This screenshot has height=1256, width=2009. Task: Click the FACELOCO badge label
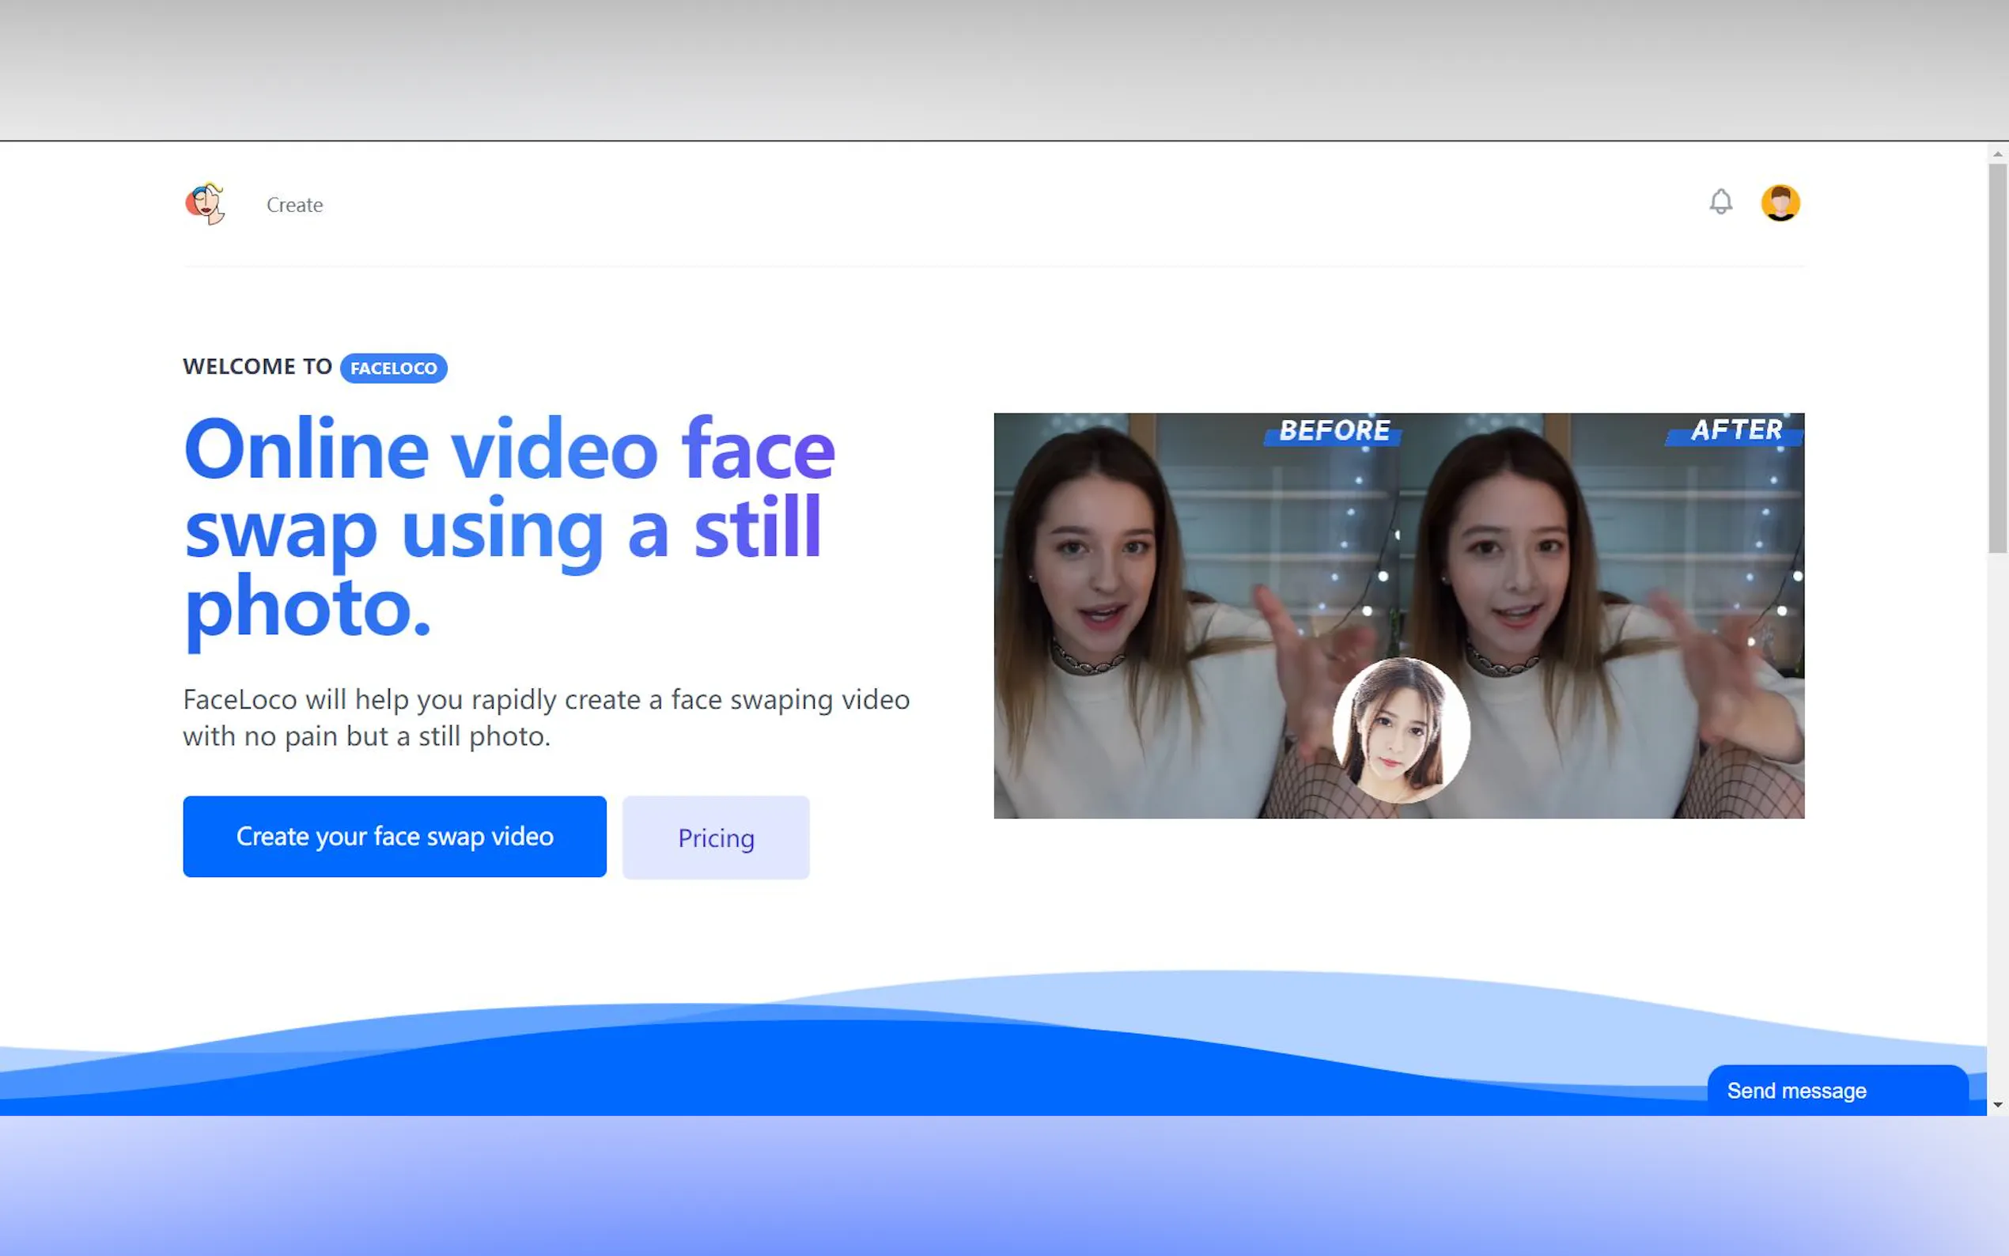pos(394,368)
